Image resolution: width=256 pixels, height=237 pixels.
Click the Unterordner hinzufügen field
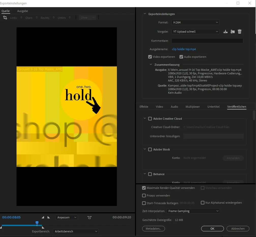[x=213, y=136]
